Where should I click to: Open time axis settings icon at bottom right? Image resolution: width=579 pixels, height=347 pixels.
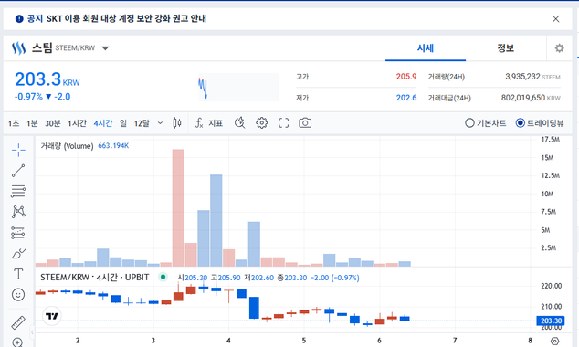tap(554, 341)
